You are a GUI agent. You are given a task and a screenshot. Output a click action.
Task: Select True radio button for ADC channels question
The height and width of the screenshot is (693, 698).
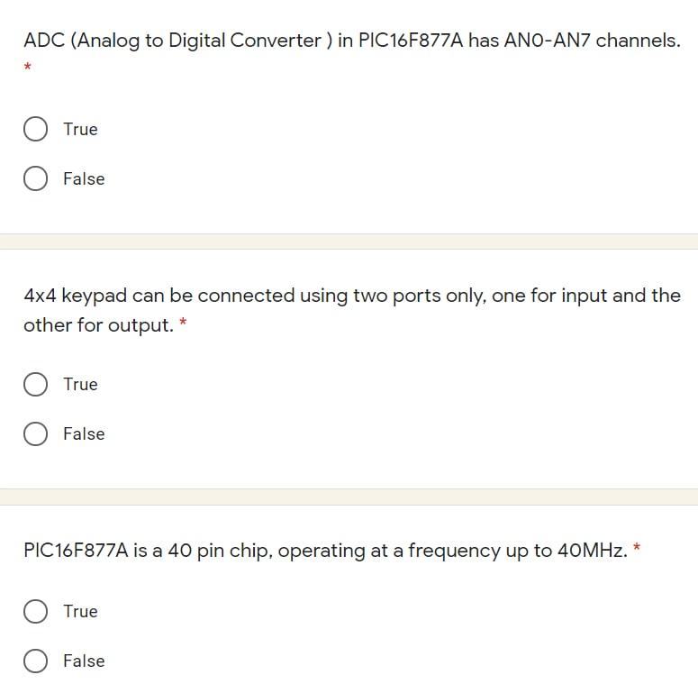pyautogui.click(x=35, y=129)
